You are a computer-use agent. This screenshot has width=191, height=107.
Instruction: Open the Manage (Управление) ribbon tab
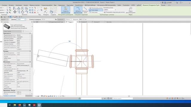[x=61, y=5]
